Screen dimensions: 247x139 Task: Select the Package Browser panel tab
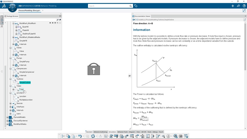(11, 16)
